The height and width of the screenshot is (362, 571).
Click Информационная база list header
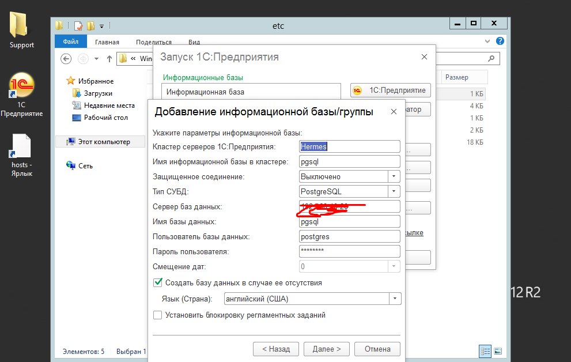click(x=251, y=92)
